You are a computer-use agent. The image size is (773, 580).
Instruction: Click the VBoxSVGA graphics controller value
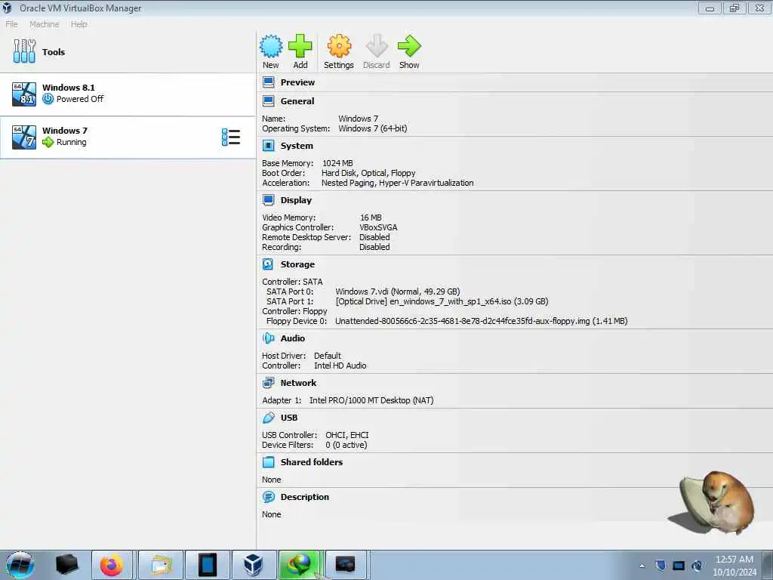pyautogui.click(x=378, y=227)
